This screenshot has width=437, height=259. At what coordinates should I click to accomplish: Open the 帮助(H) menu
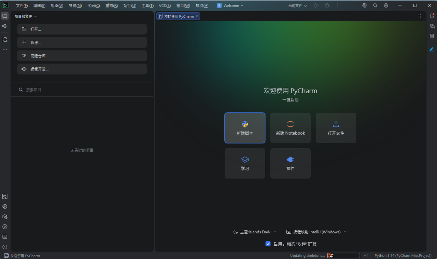(x=202, y=5)
